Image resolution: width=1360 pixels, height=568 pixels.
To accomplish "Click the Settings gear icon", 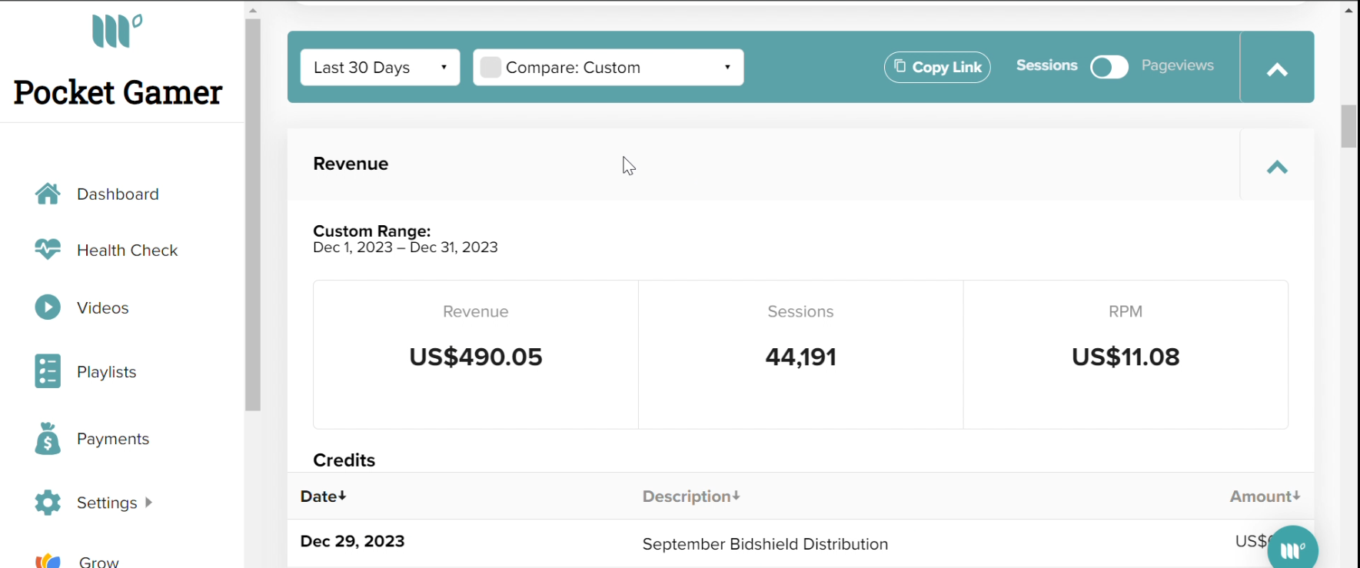I will (x=48, y=503).
